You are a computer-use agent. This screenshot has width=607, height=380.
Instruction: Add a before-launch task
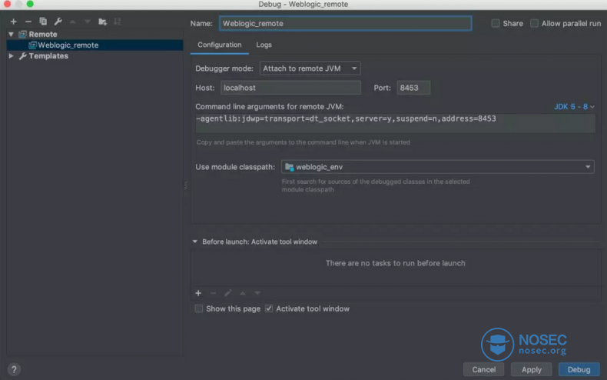pyautogui.click(x=198, y=293)
